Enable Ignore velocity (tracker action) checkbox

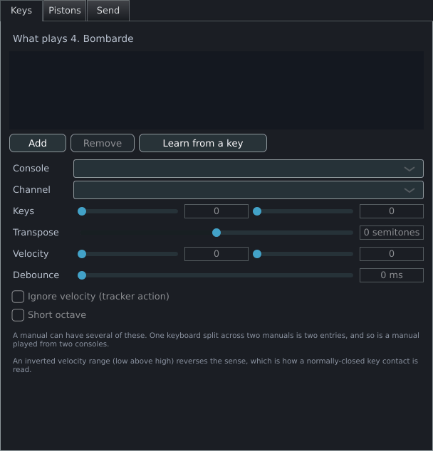pyautogui.click(x=18, y=297)
